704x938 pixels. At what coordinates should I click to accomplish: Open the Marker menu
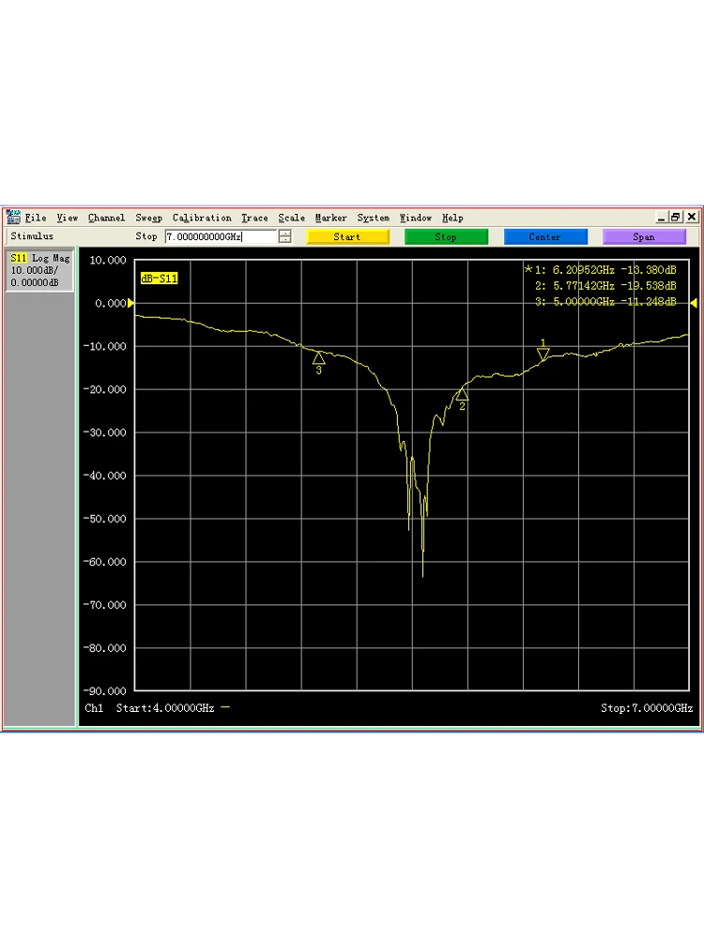[x=330, y=218]
